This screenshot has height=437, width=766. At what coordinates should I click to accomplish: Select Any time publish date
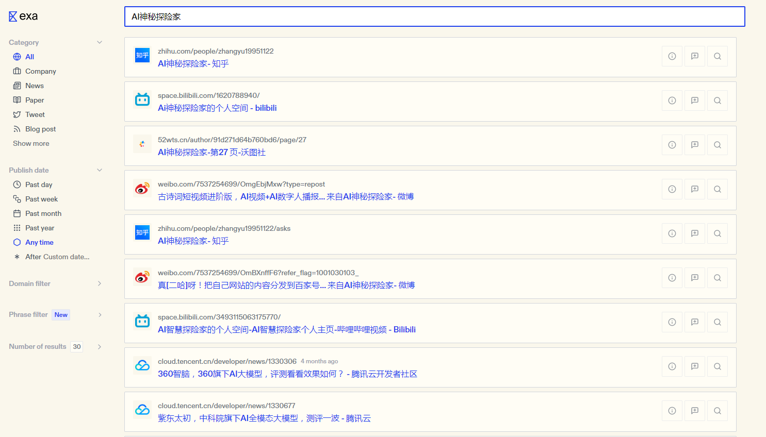34,242
